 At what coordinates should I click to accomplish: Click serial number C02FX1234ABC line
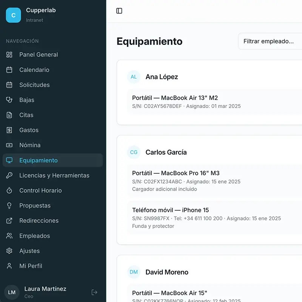point(186,182)
